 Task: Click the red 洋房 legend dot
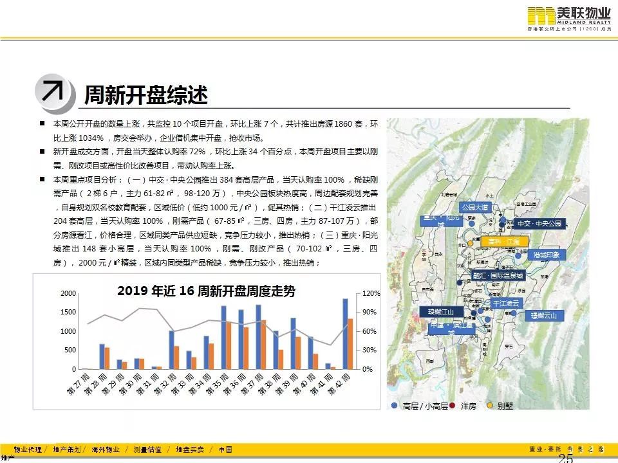tap(453, 405)
